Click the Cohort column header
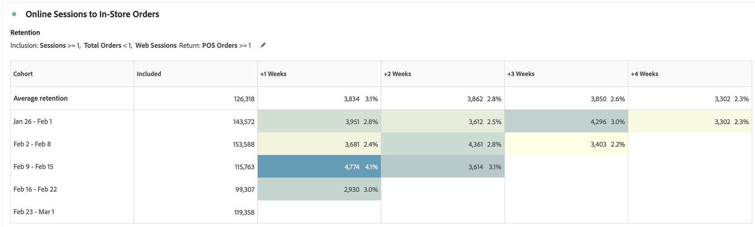Viewport: 755px width, 227px height. pyautogui.click(x=23, y=74)
